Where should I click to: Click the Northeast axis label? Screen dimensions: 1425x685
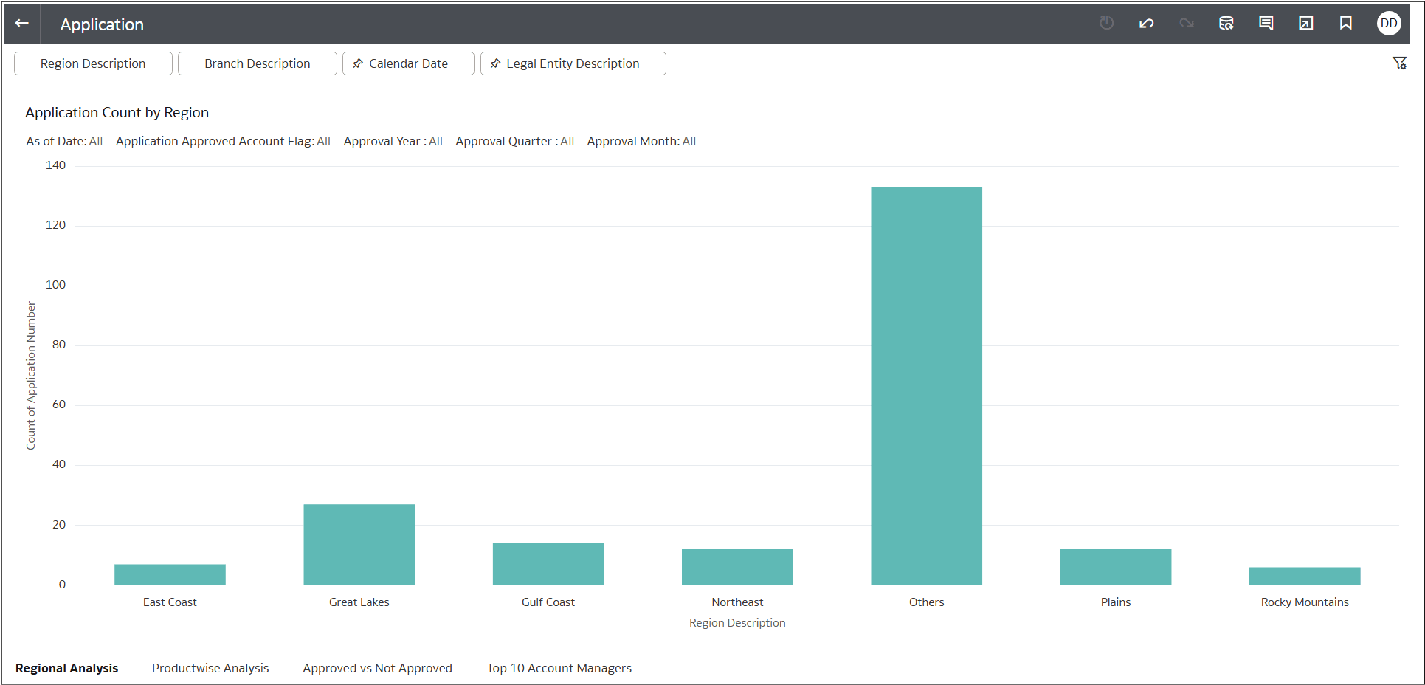pyautogui.click(x=737, y=602)
